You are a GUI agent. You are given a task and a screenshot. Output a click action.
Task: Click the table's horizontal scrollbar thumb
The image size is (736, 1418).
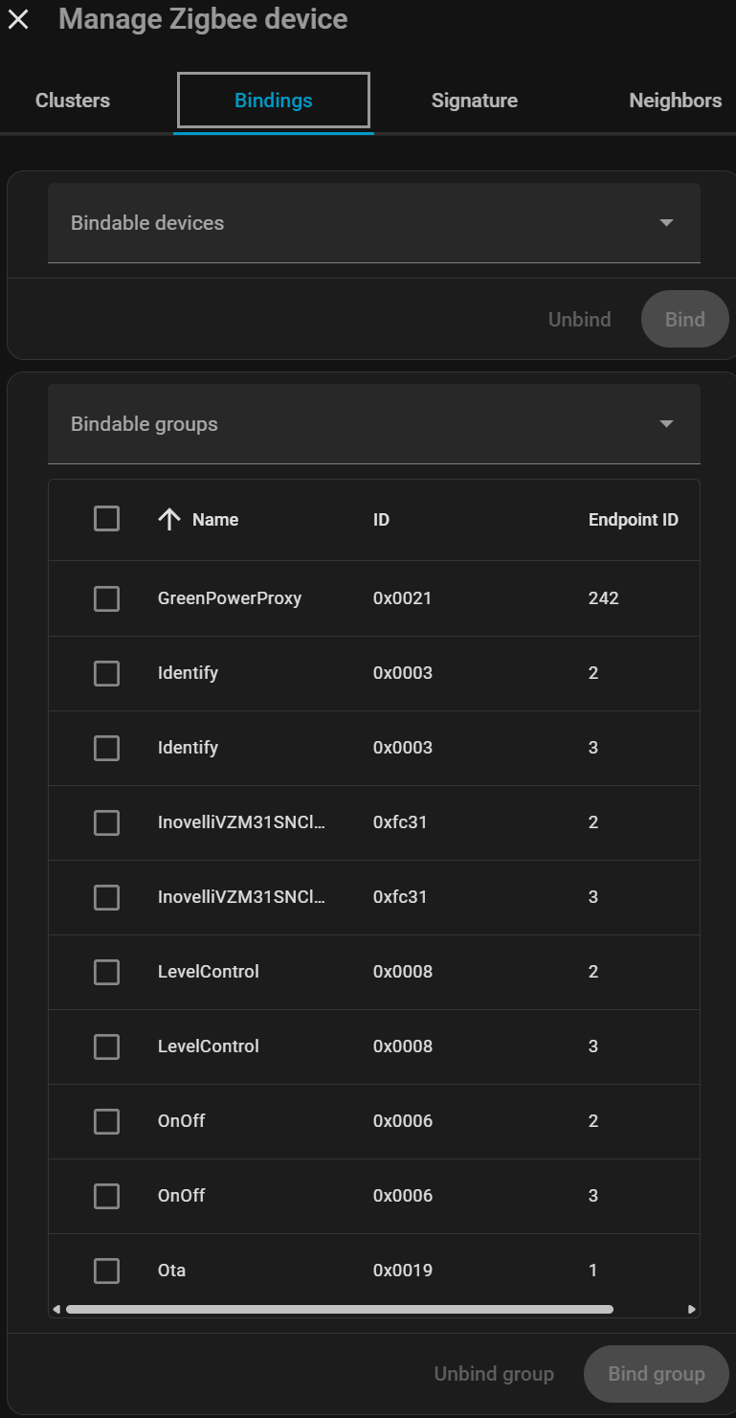[339, 1309]
